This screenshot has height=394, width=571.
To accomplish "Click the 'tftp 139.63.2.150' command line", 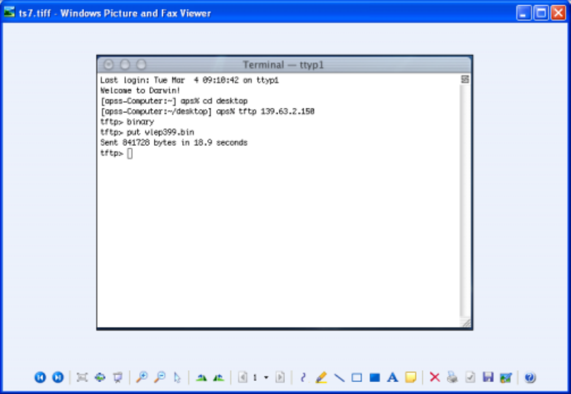I will pyautogui.click(x=207, y=111).
